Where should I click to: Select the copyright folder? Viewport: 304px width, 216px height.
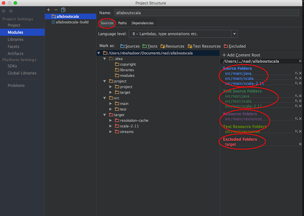[126, 64]
